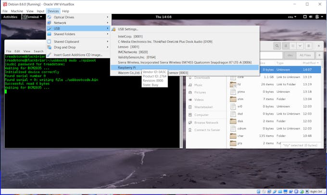Open VirtualBox Machine menu
The height and width of the screenshot is (195, 327).
(x=17, y=11)
